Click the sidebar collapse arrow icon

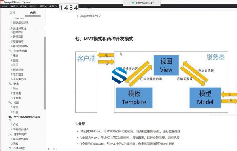[x=48, y=149]
